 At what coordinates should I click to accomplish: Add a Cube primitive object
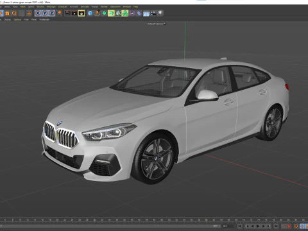coord(90,13)
